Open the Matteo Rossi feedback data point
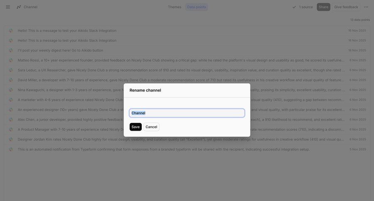This screenshot has height=201, width=374. 187,60
